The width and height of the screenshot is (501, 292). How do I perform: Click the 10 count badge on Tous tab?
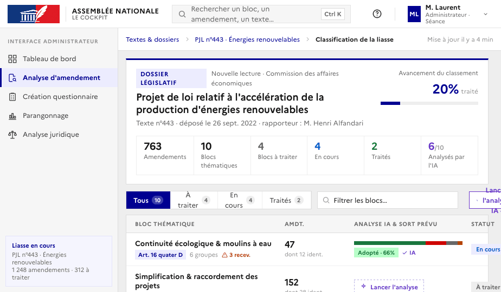[158, 200]
